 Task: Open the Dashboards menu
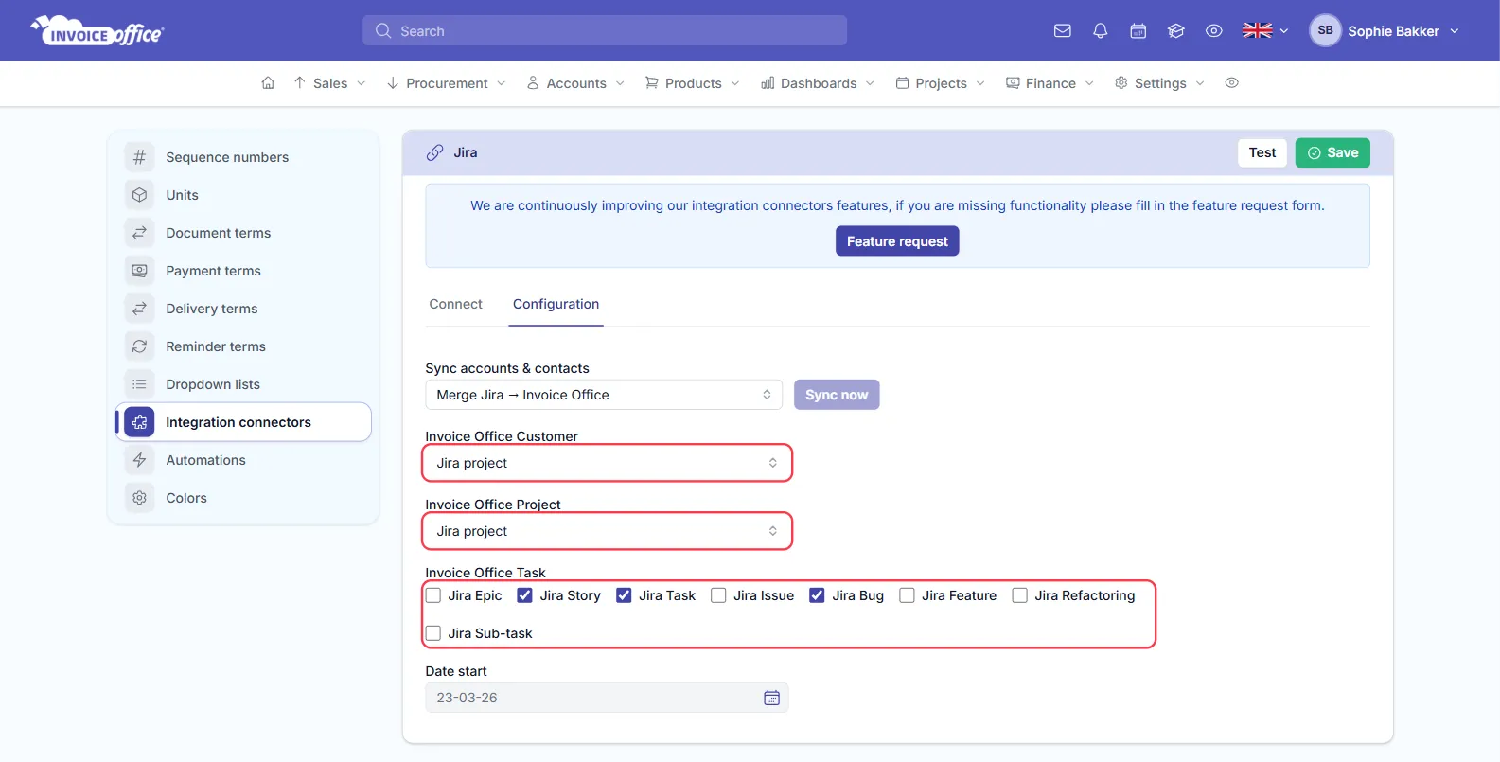(818, 83)
